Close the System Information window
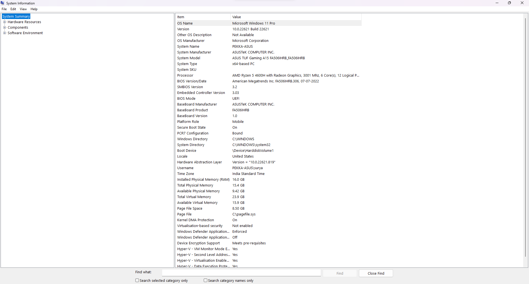Viewport: 529px width, 284px height. tap(522, 3)
